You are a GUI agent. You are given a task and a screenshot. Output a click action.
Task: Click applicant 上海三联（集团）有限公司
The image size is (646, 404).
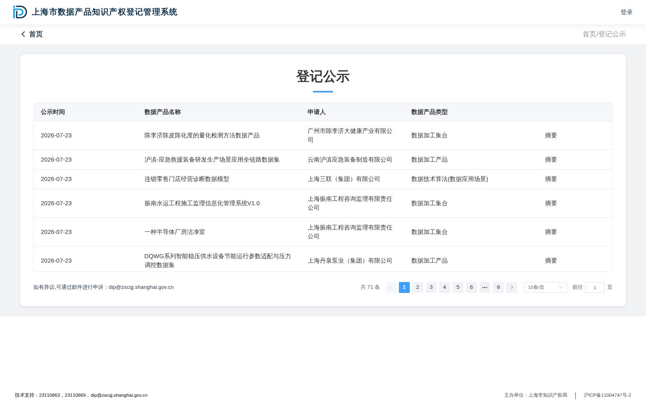click(344, 179)
